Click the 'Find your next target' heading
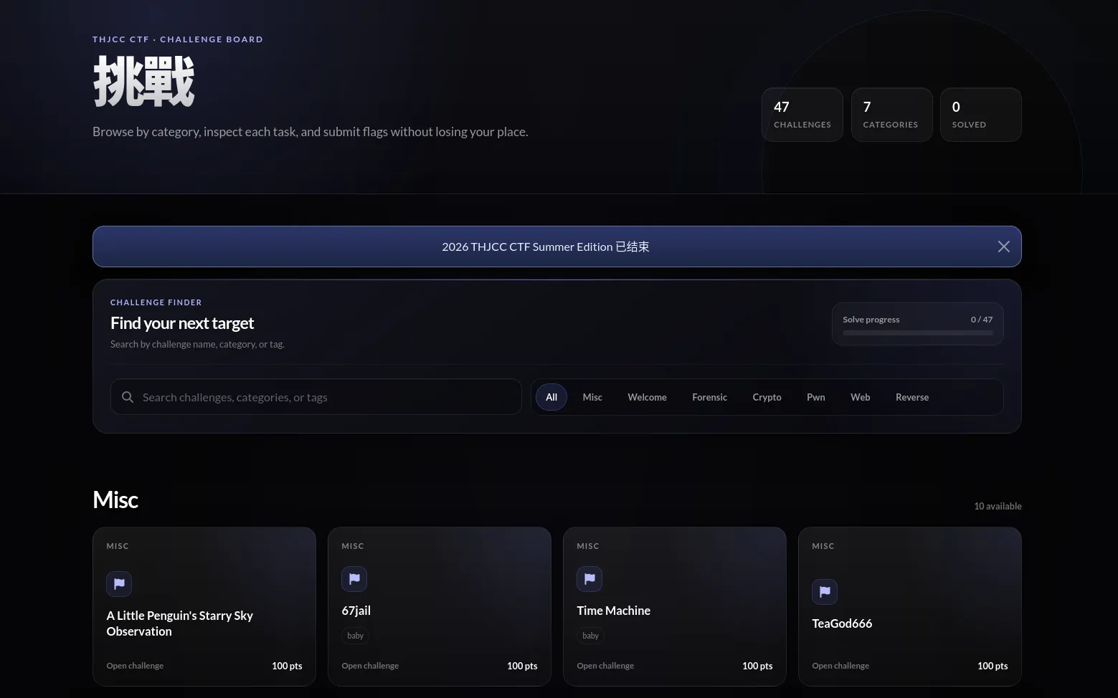Image resolution: width=1118 pixels, height=698 pixels. 182,323
